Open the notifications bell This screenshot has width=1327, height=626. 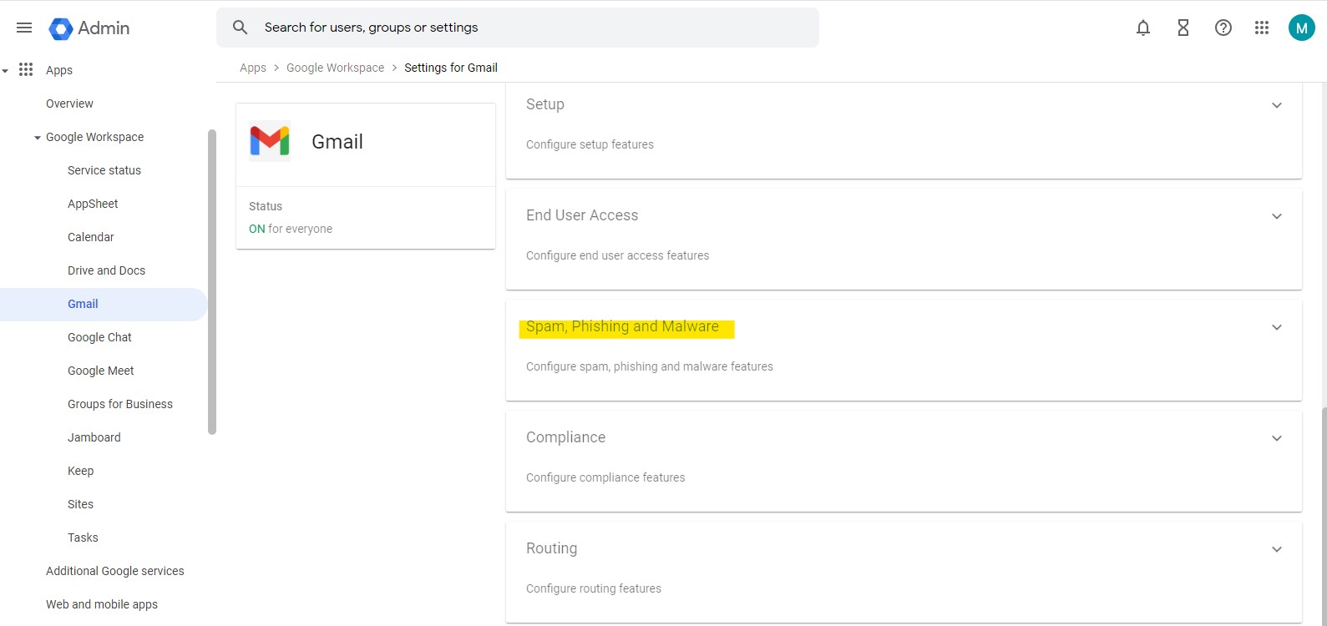[x=1143, y=28]
